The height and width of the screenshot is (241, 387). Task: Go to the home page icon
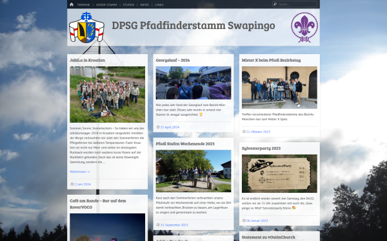pos(72,4)
